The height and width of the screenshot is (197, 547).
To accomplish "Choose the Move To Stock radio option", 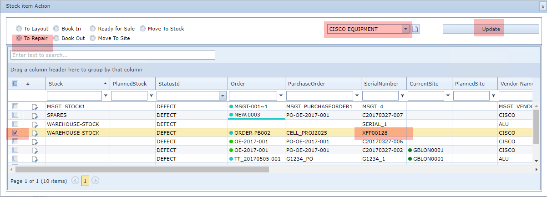I will 143,29.
